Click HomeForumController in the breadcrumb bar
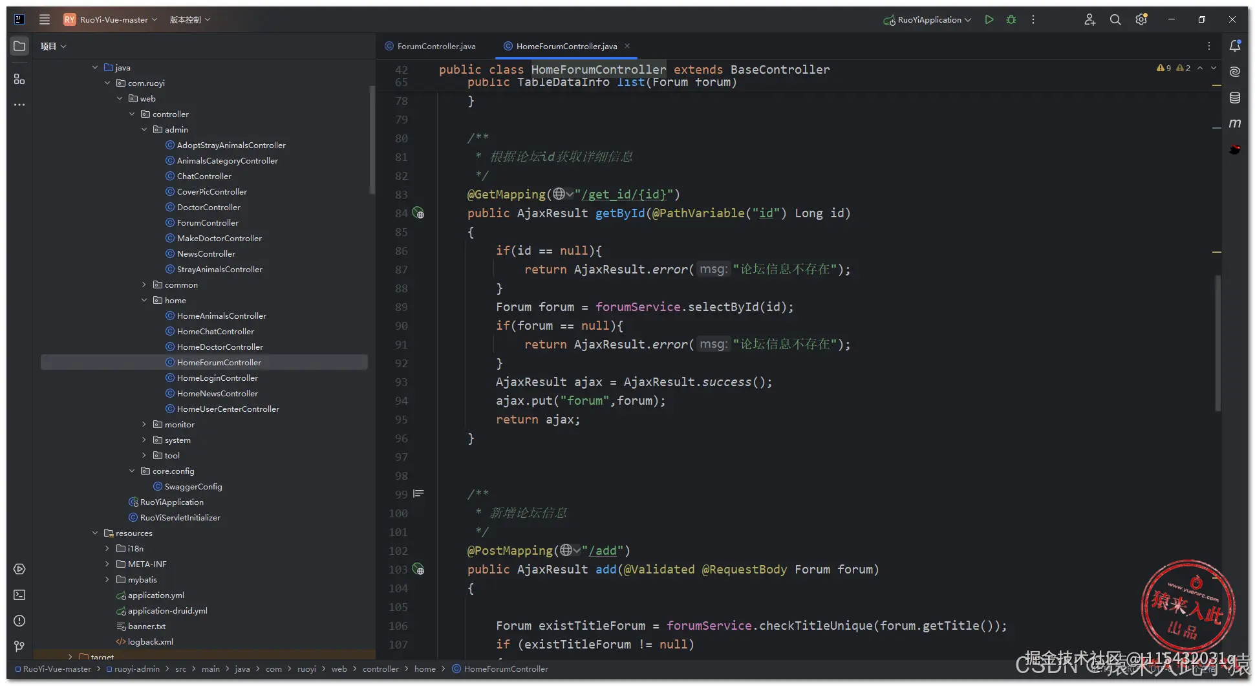 (500, 669)
